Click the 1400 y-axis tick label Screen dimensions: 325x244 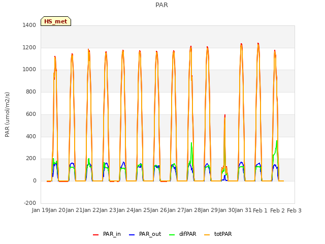tap(29, 25)
